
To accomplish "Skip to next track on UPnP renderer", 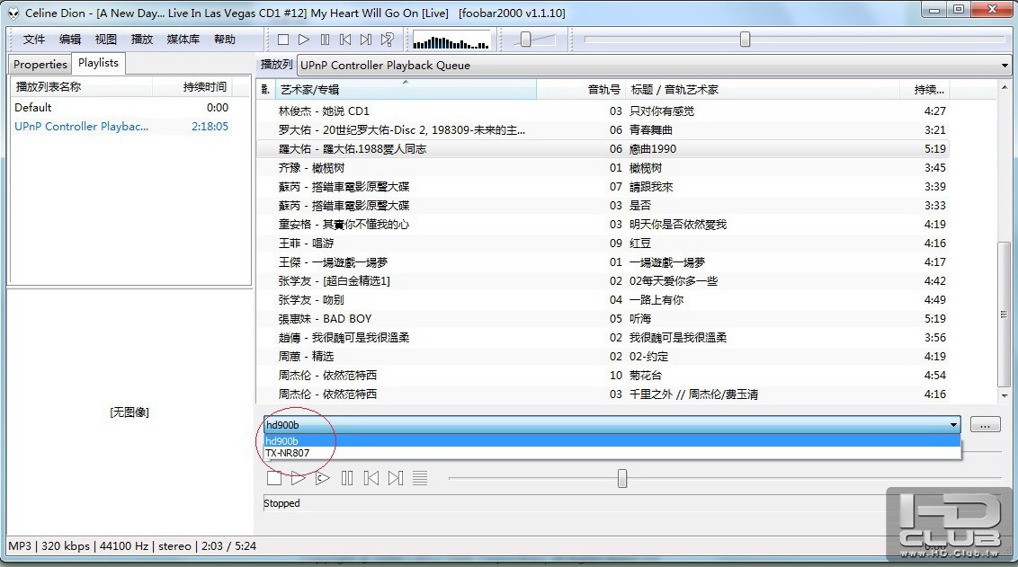I will tap(396, 478).
